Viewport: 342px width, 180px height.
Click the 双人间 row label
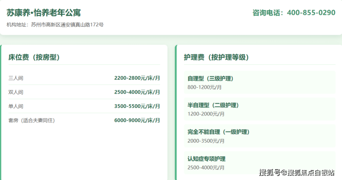[x=16, y=92]
